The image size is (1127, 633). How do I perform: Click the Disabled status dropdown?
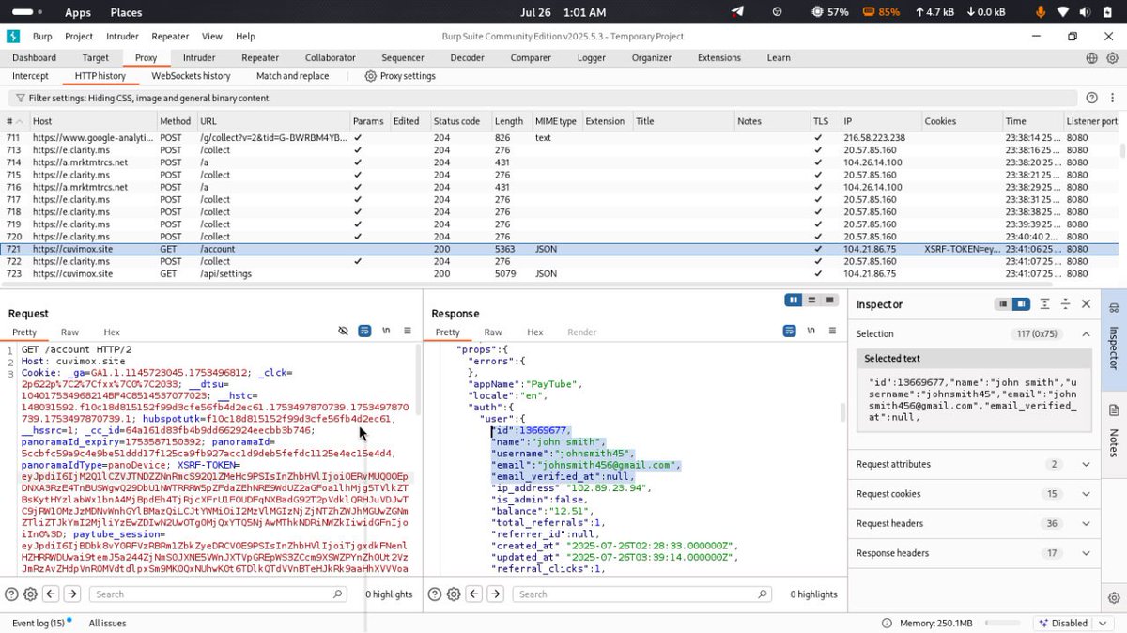click(x=1073, y=623)
